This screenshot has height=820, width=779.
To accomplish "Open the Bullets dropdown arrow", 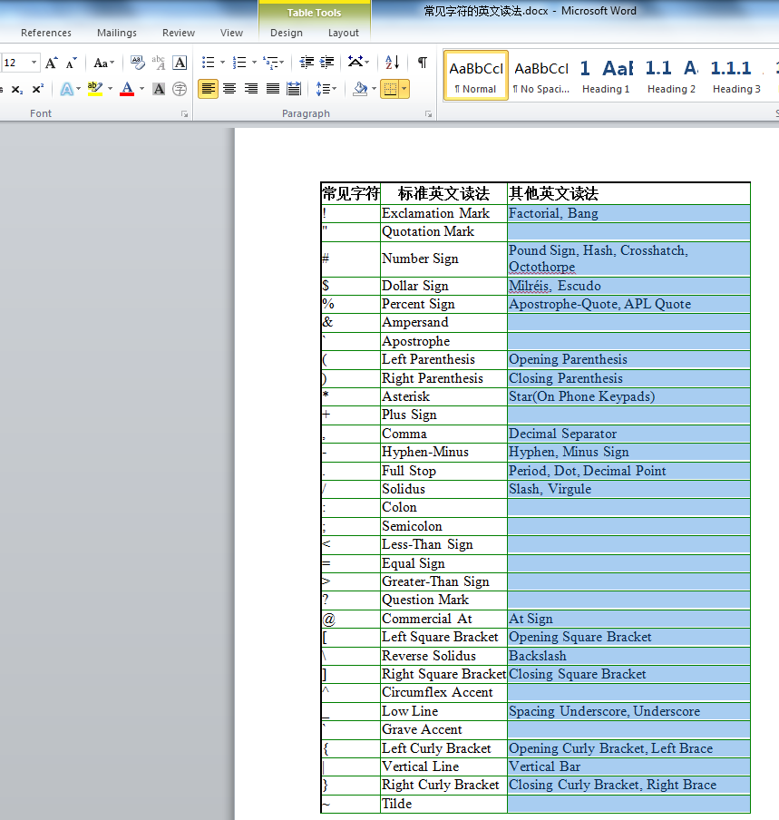I will [222, 63].
